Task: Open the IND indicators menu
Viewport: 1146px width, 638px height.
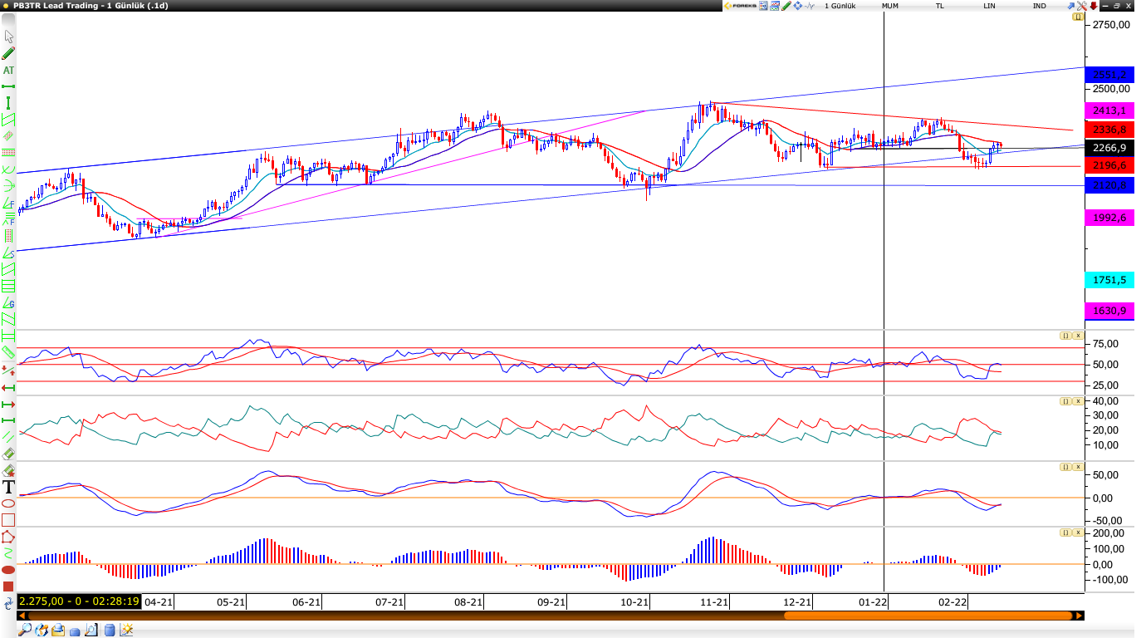Action: coord(1039,6)
